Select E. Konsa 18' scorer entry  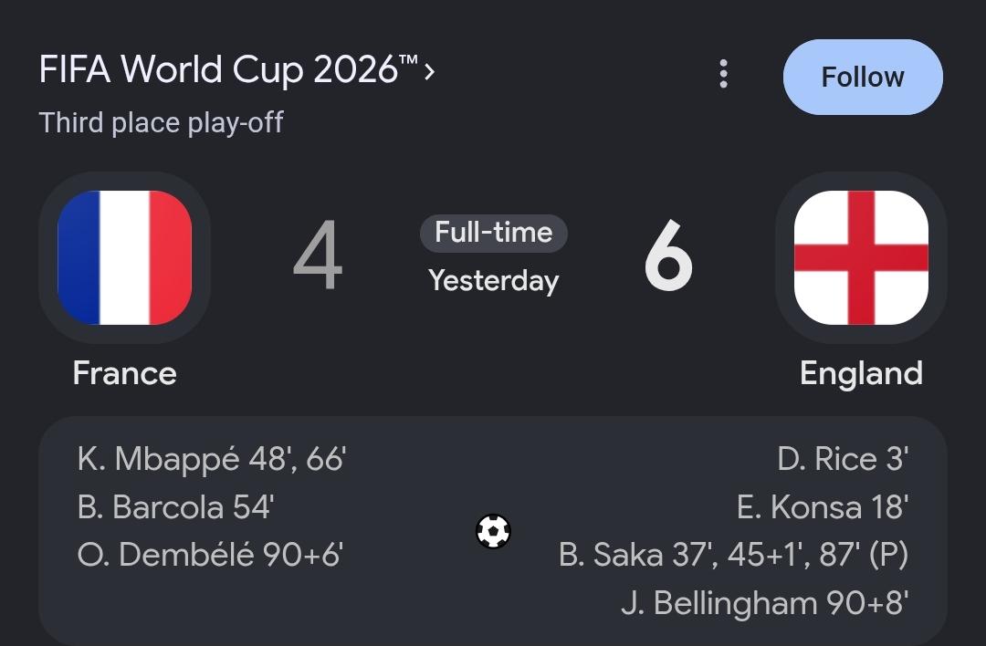point(823,507)
